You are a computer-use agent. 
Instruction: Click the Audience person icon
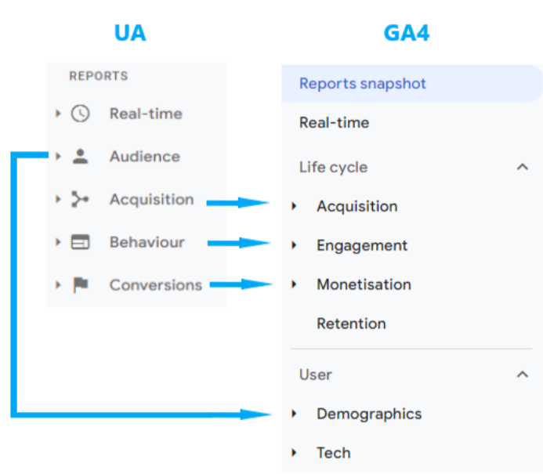(x=80, y=157)
